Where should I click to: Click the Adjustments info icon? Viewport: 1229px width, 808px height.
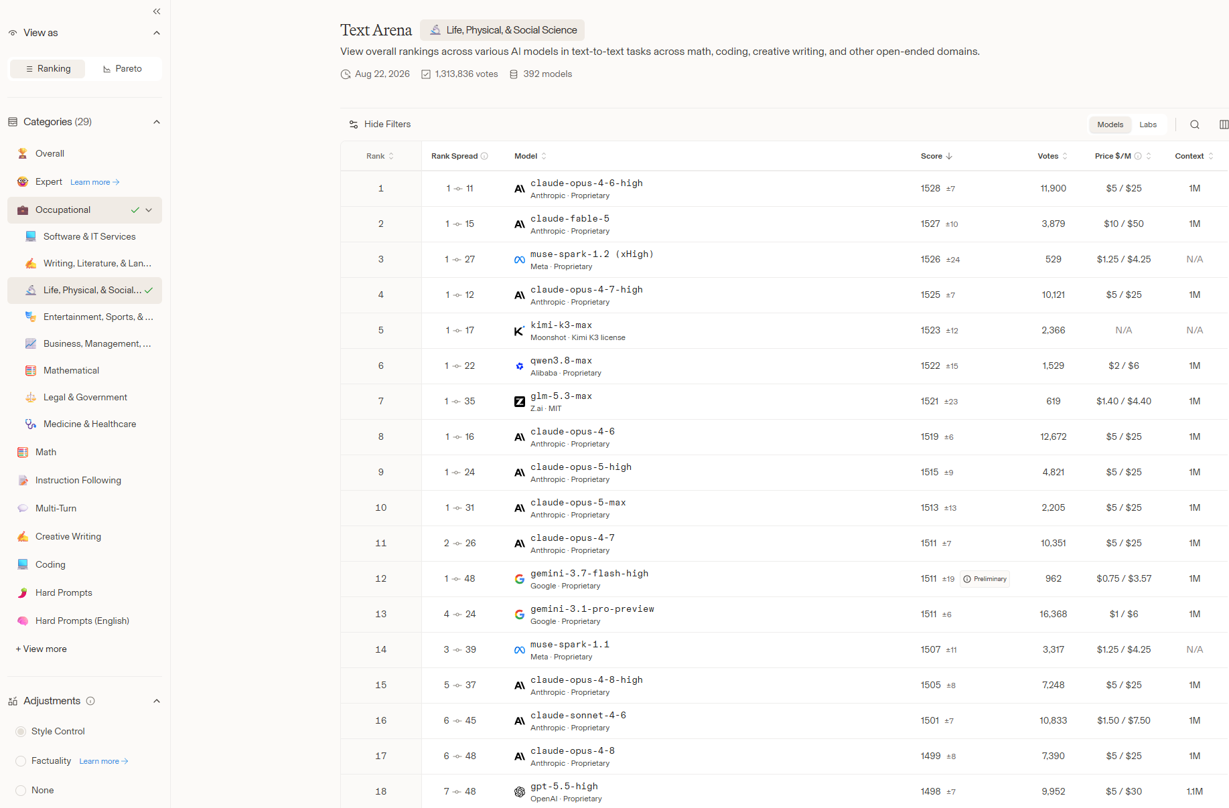tap(90, 701)
